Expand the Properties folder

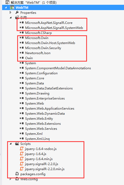pyautogui.click(x=11, y=12)
